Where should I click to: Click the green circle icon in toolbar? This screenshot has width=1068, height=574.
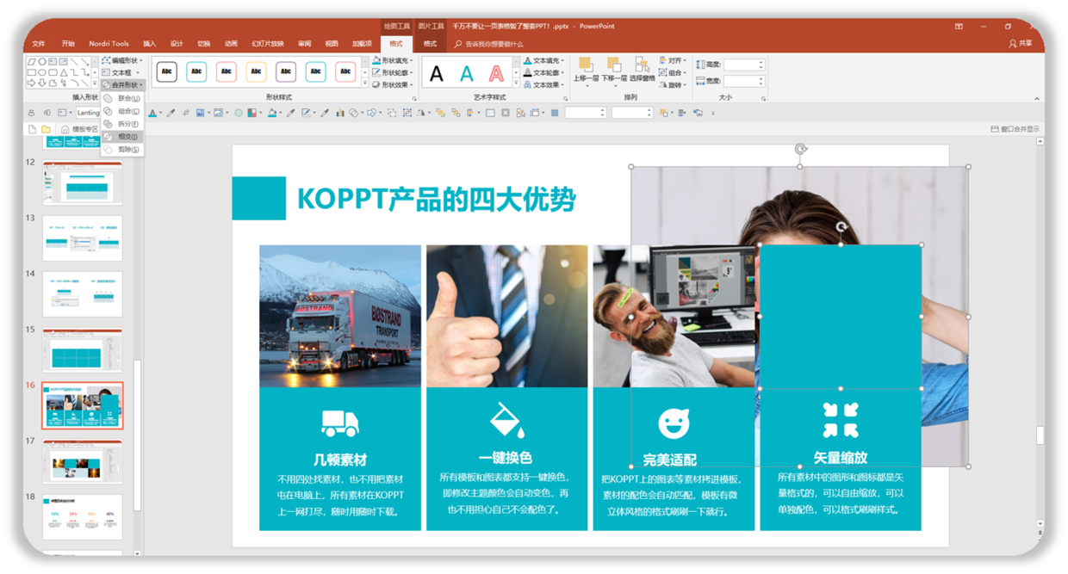coord(239,113)
